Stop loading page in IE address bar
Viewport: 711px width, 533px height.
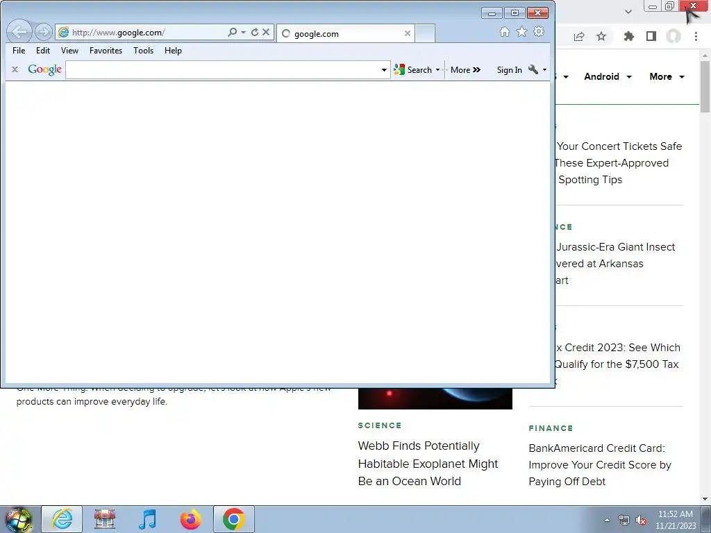point(266,32)
